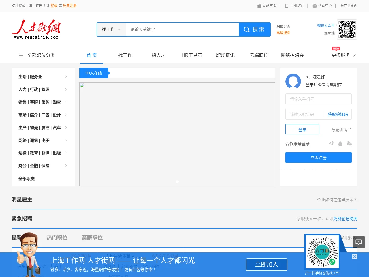Open 全部职类 in the sidebar
Screen dimensions: 369x277
click(x=27, y=179)
